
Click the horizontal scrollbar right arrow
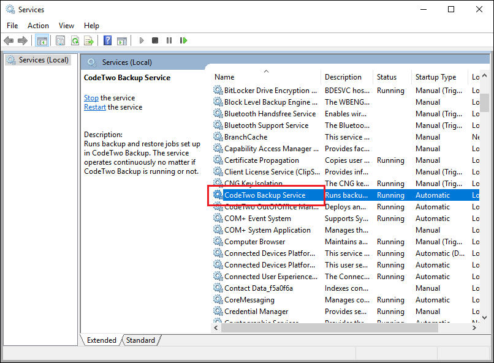point(474,327)
